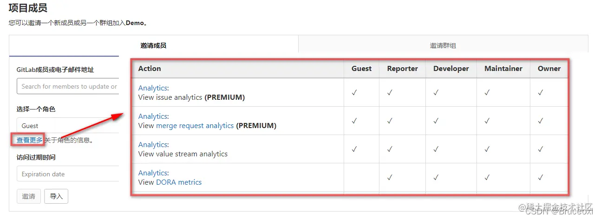
Task: Click Guest checkmark in value stream analytics row
Action: tap(354, 149)
